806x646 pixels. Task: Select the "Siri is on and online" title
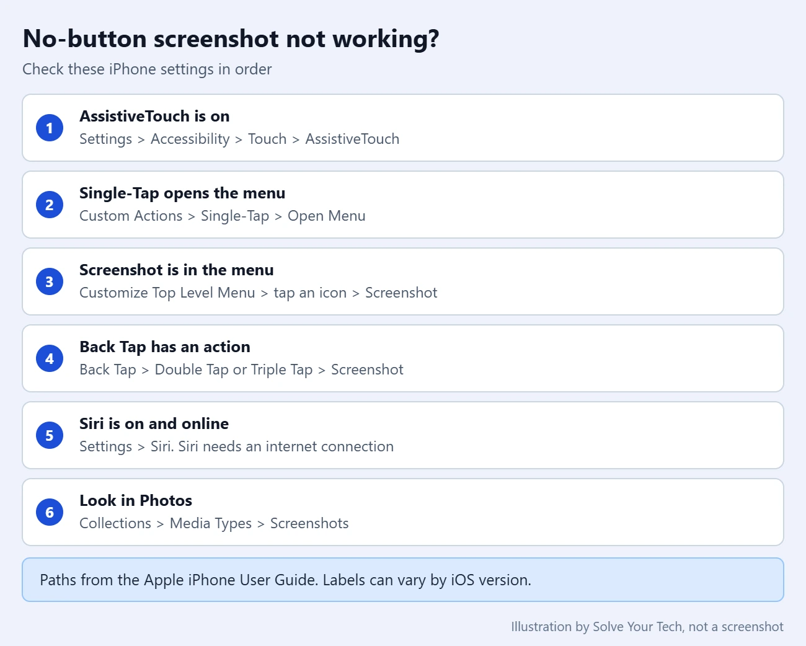click(x=154, y=423)
